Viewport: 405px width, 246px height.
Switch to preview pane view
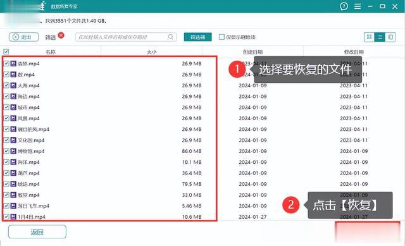pos(390,37)
